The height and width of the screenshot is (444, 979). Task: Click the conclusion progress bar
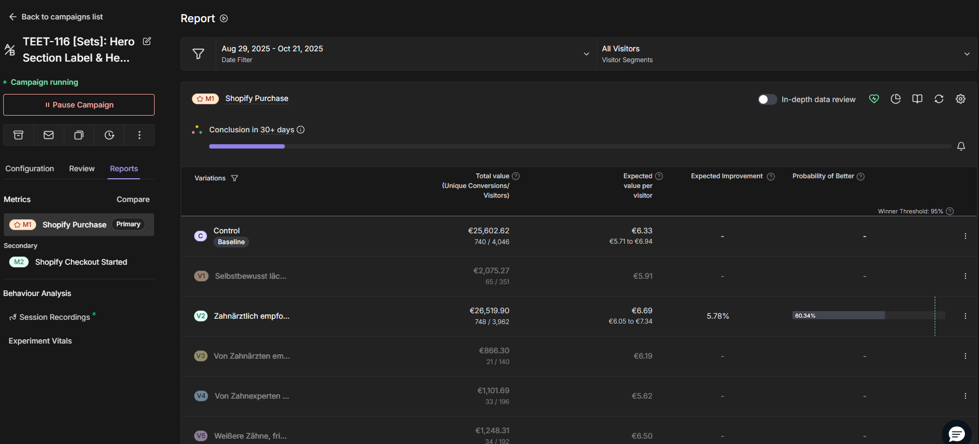pos(580,146)
